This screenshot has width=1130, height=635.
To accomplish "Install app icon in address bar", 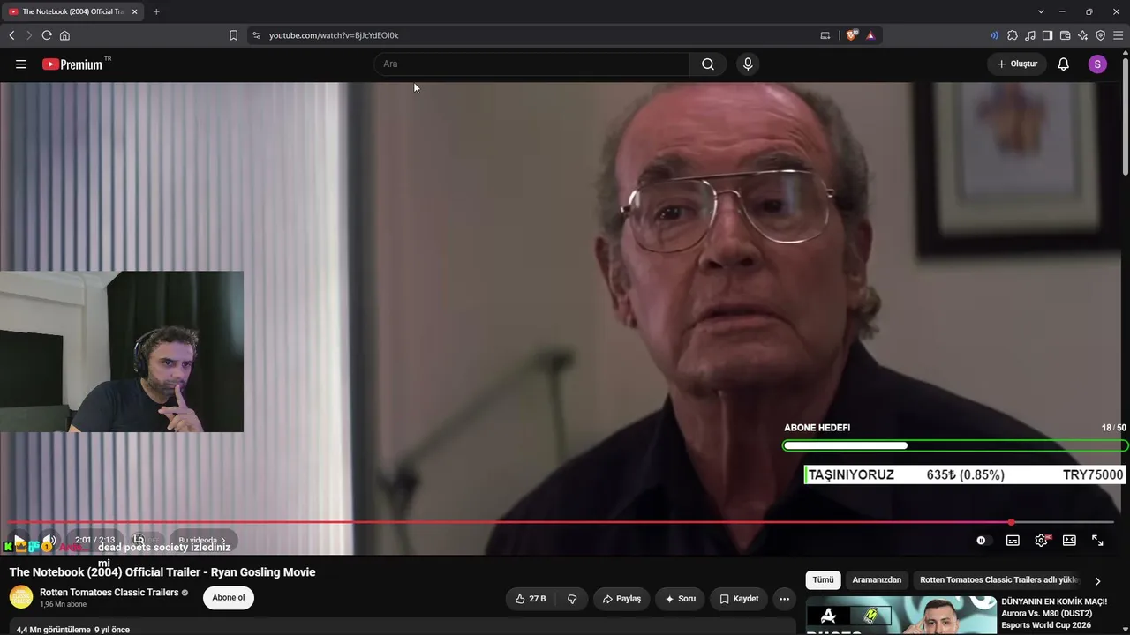I will [x=825, y=35].
